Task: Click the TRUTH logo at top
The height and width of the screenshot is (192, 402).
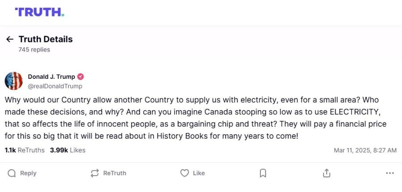Action: (39, 12)
